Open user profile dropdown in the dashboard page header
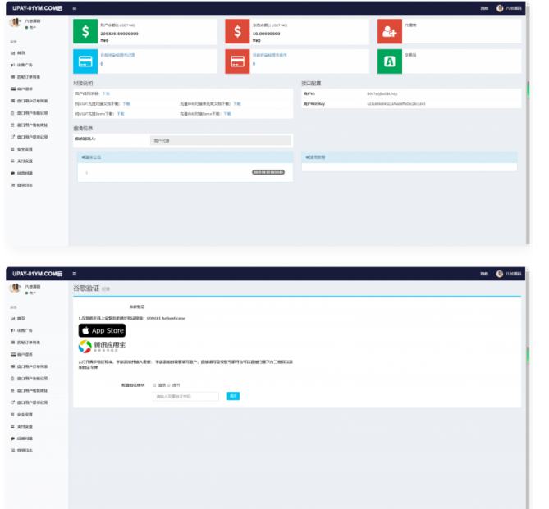Screen dimensions: 549x509 tap(511, 8)
